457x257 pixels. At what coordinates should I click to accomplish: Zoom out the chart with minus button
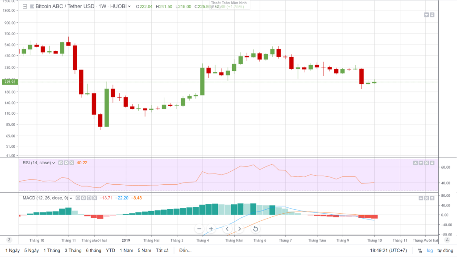tap(199, 229)
